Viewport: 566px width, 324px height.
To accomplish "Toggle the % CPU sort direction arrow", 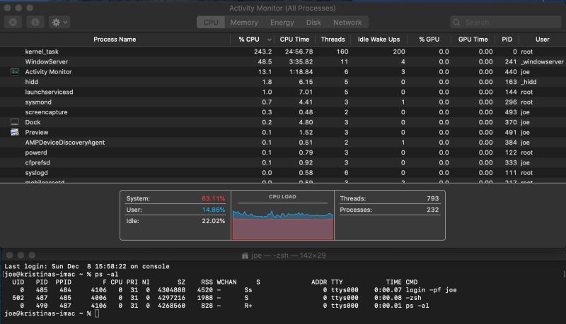I will (270, 40).
